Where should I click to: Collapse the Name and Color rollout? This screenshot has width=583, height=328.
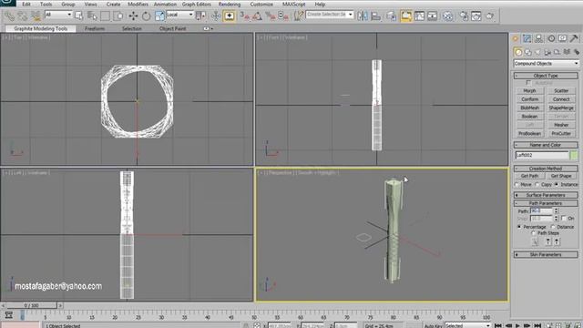tap(546, 145)
